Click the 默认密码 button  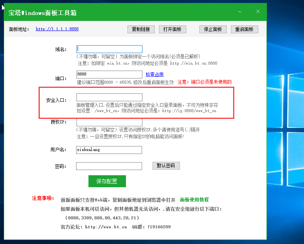pos(166,166)
